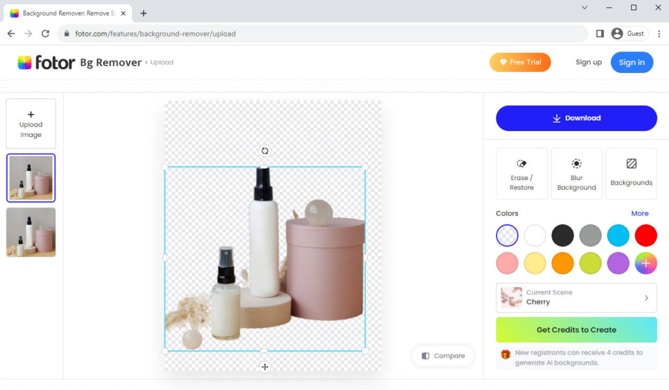Show More colors
The width and height of the screenshot is (669, 390).
(x=640, y=213)
